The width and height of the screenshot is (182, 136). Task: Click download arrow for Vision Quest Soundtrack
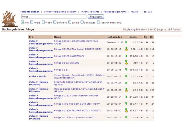[x=126, y=76]
